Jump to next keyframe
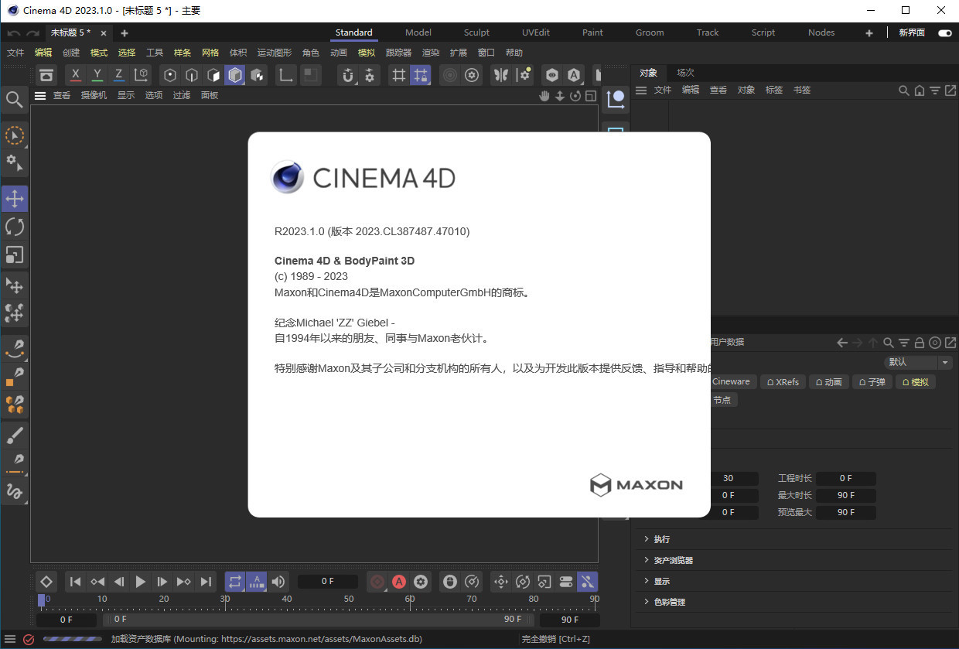 (x=183, y=582)
